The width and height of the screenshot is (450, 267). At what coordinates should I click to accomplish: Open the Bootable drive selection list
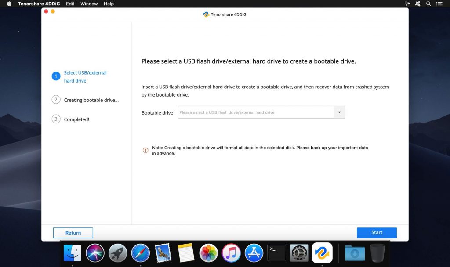point(339,112)
